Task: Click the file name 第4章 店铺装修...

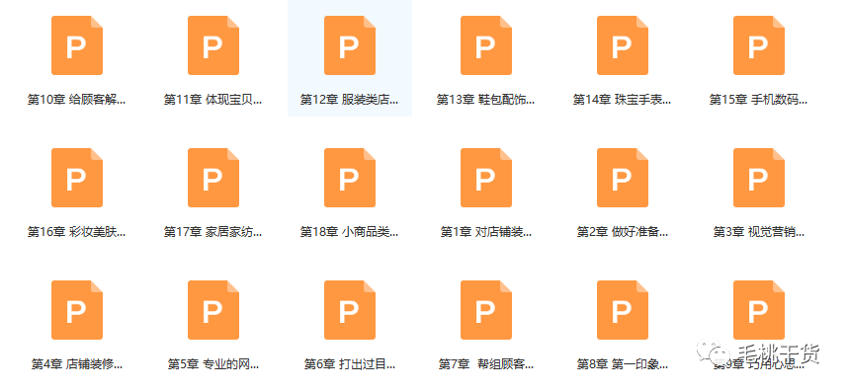Action: point(77,364)
